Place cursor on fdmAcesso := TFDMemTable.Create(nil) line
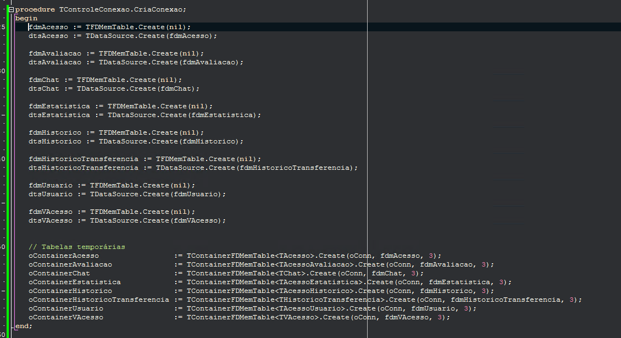The width and height of the screenshot is (621, 338). [x=110, y=27]
